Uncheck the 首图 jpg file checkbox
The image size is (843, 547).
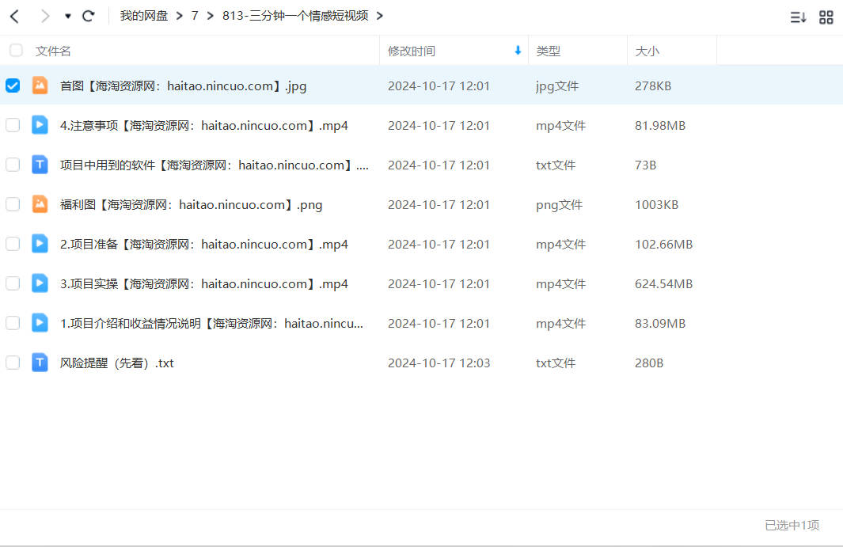pos(13,85)
